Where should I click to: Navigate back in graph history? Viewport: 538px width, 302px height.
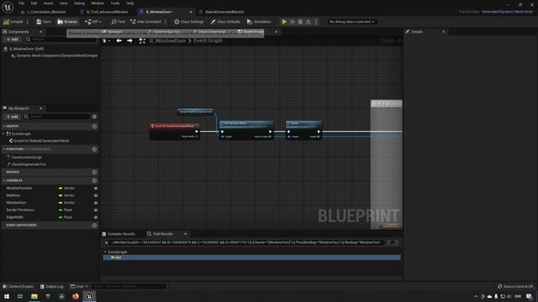click(119, 41)
